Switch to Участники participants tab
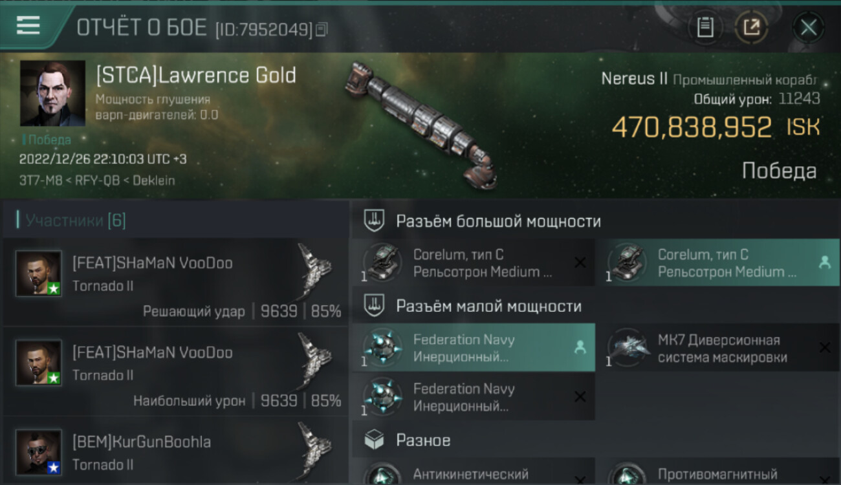The height and width of the screenshot is (485, 841). click(x=75, y=221)
